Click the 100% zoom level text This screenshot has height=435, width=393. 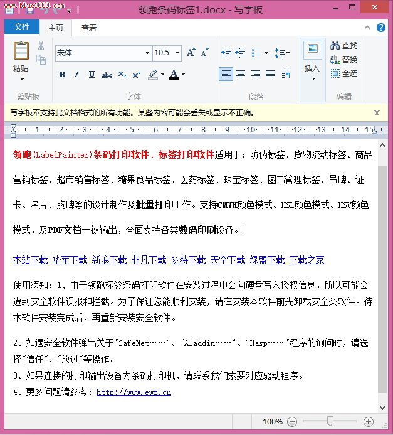pos(273,422)
